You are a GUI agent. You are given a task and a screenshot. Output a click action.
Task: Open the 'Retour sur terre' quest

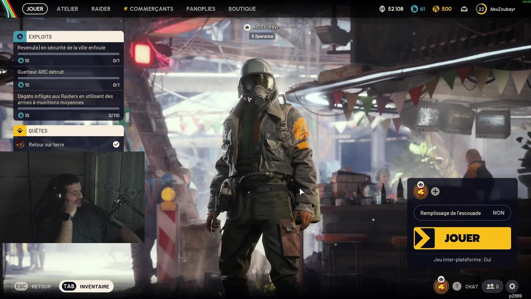[68, 144]
